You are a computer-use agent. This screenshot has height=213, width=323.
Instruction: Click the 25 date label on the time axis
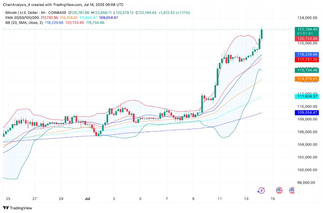point(8,198)
